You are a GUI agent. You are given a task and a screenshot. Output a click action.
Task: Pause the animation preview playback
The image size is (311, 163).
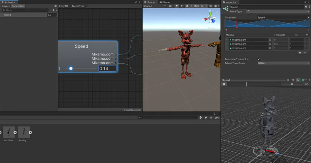point(224,84)
